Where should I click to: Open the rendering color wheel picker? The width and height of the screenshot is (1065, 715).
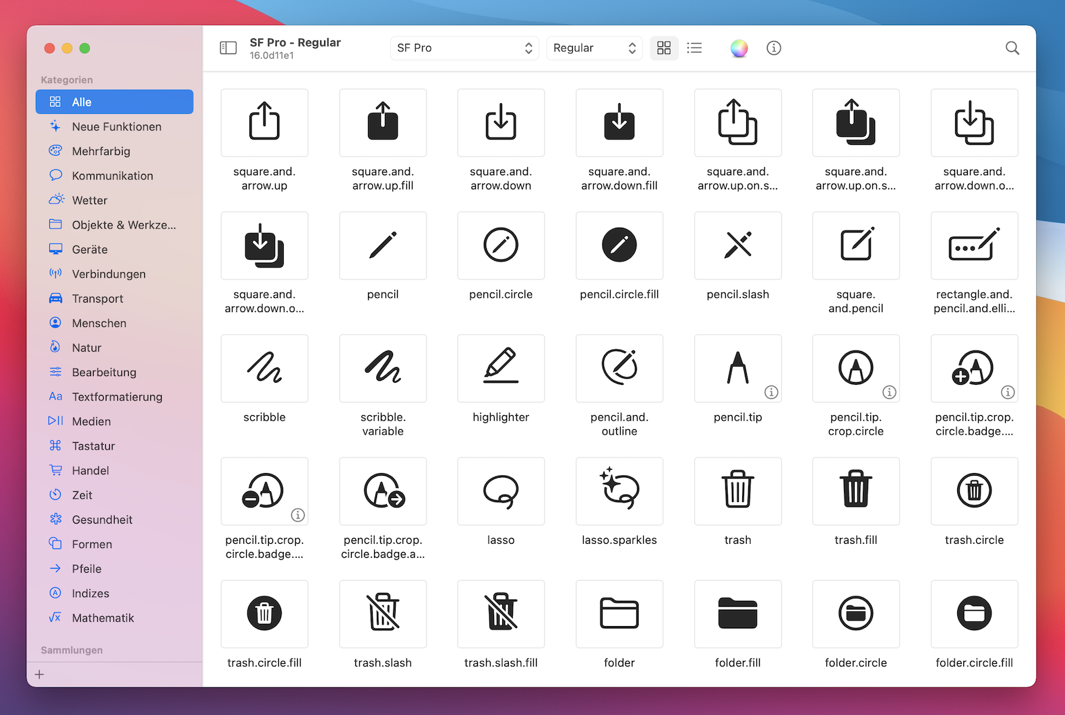pos(739,48)
